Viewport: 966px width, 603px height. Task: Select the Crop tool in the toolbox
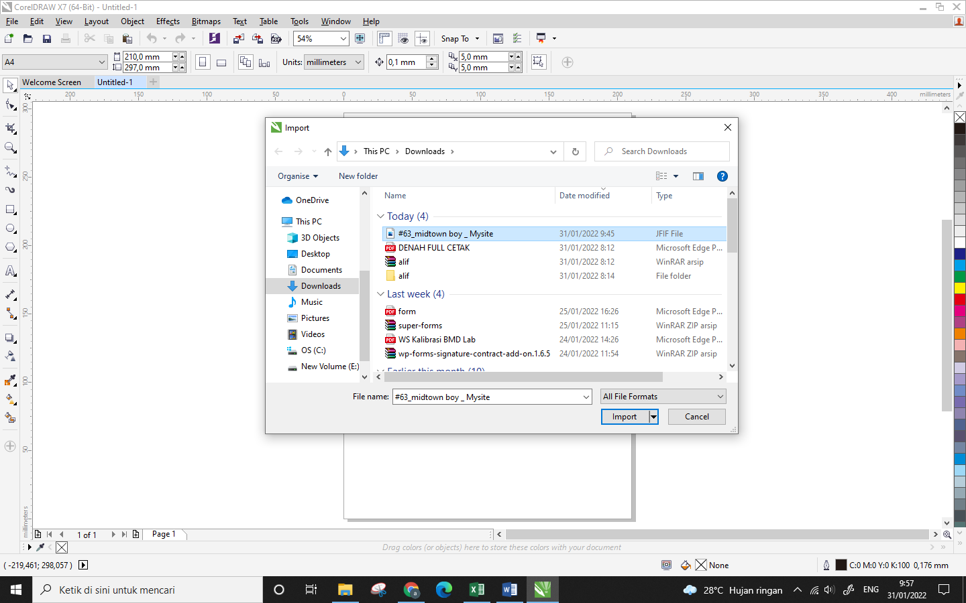point(11,128)
